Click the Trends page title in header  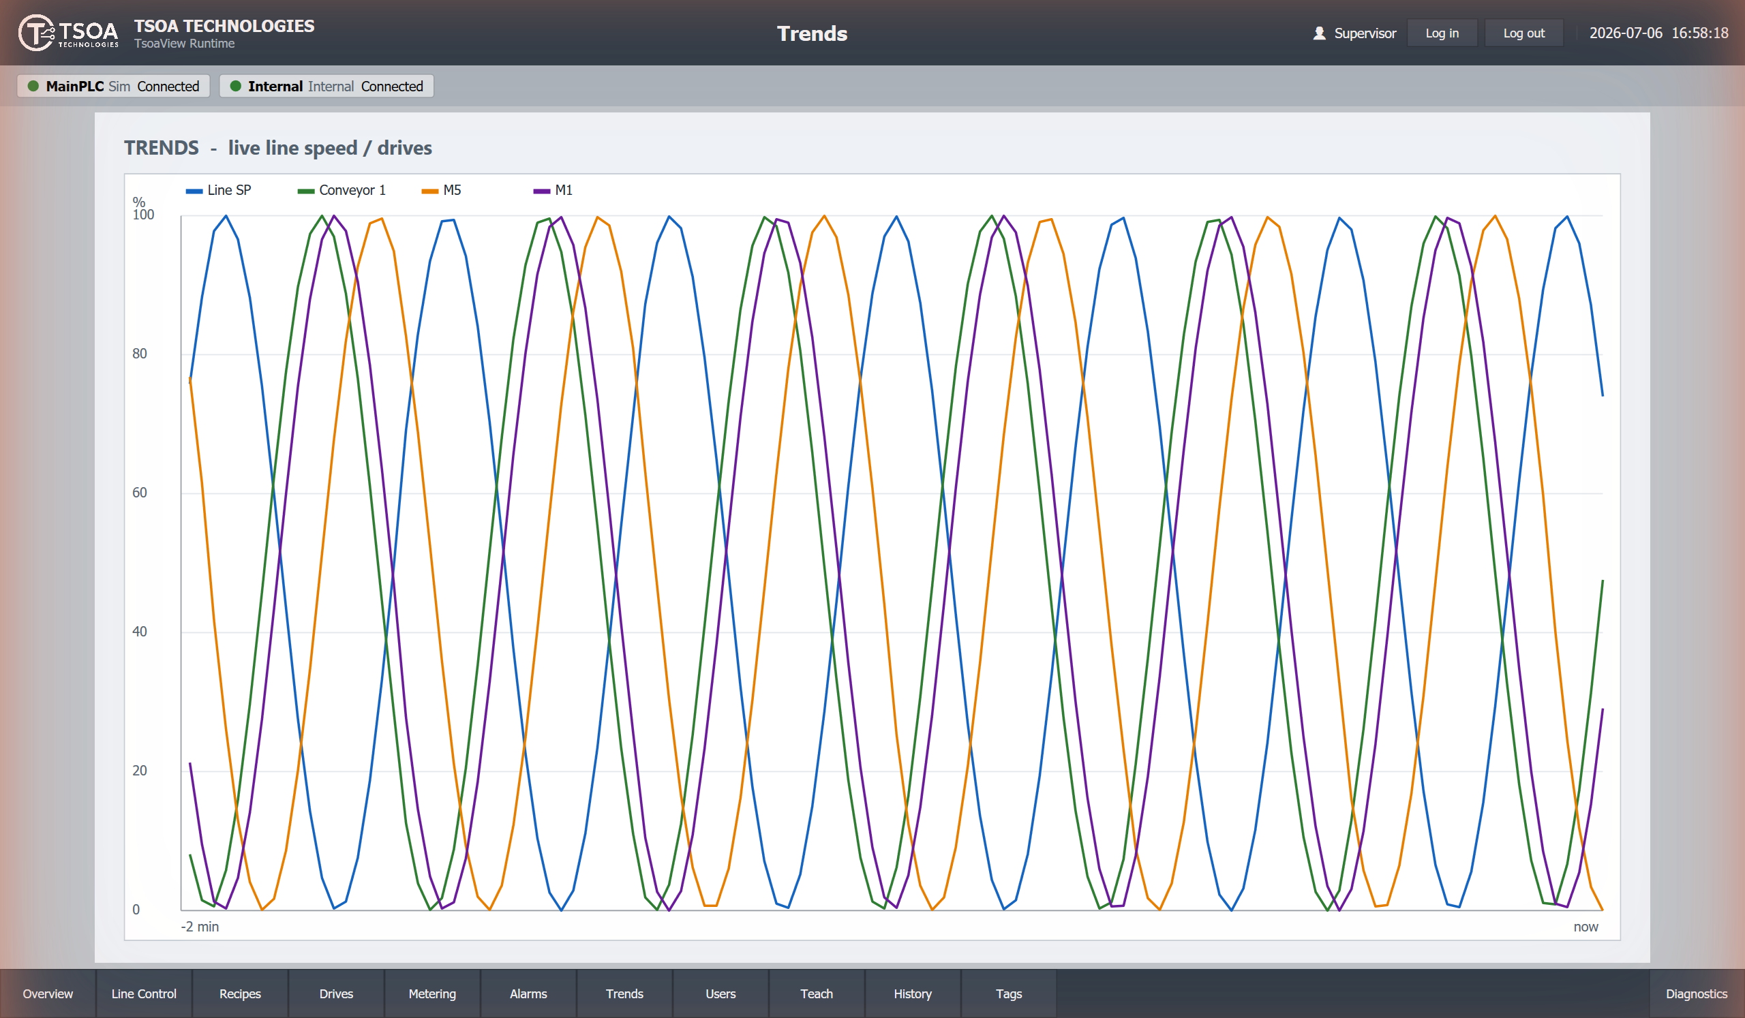813,33
